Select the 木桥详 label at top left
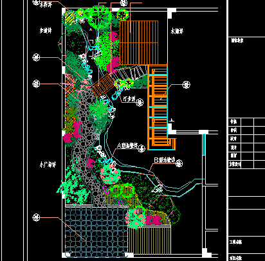 click(46, 4)
